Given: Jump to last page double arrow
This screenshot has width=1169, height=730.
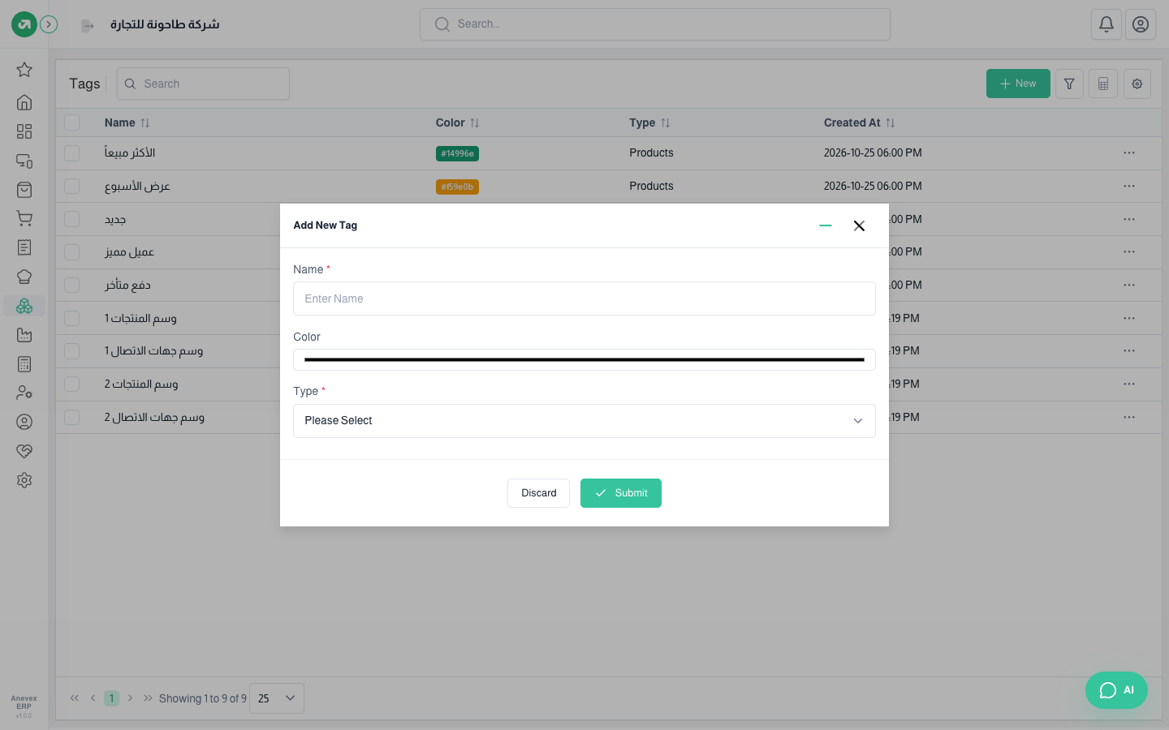Looking at the screenshot, I should (x=148, y=698).
